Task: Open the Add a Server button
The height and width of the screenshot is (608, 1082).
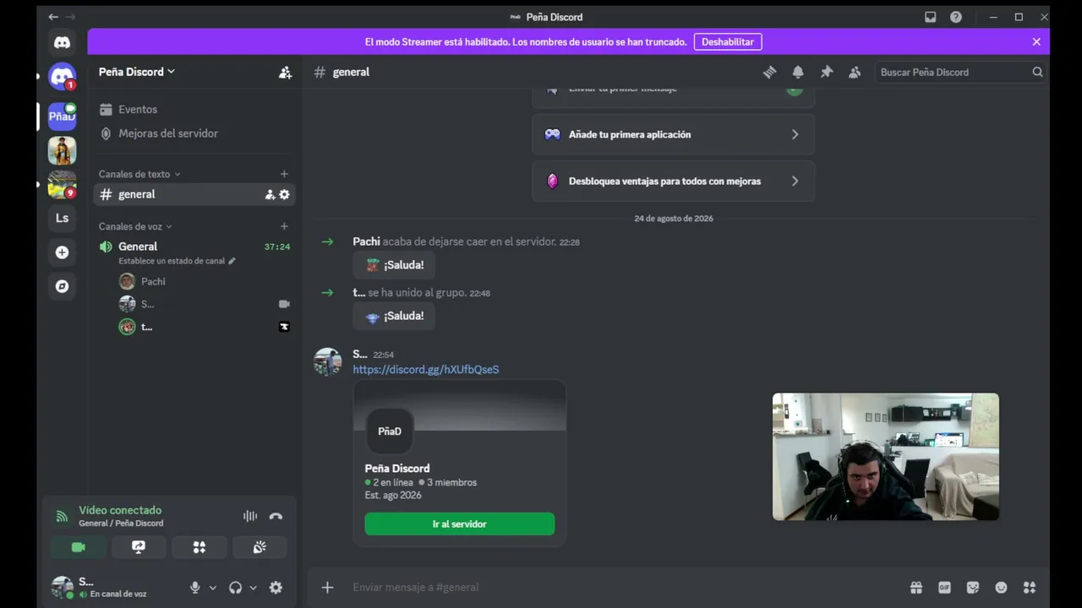Action: pos(62,252)
